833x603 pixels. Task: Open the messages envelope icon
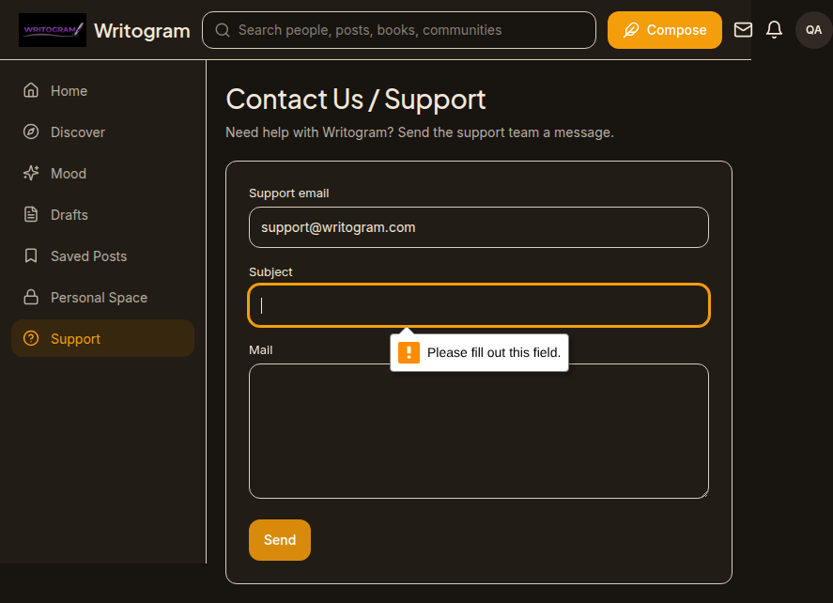[x=743, y=30]
